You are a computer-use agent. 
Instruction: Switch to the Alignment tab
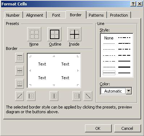pyautogui.click(x=35, y=15)
